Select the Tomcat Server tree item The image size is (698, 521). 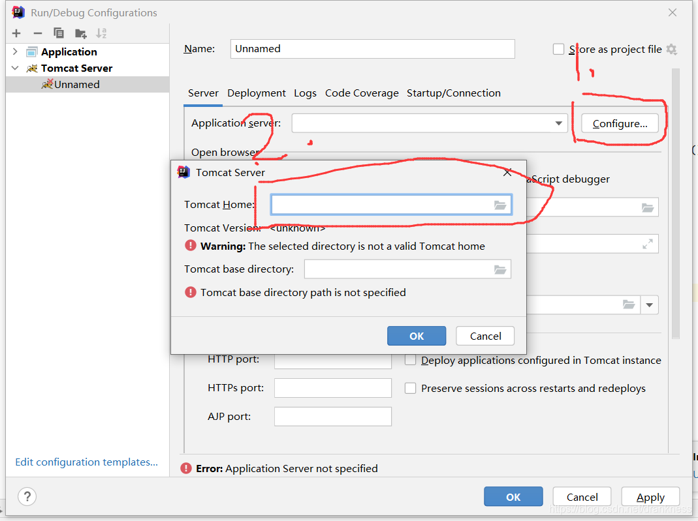(76, 68)
